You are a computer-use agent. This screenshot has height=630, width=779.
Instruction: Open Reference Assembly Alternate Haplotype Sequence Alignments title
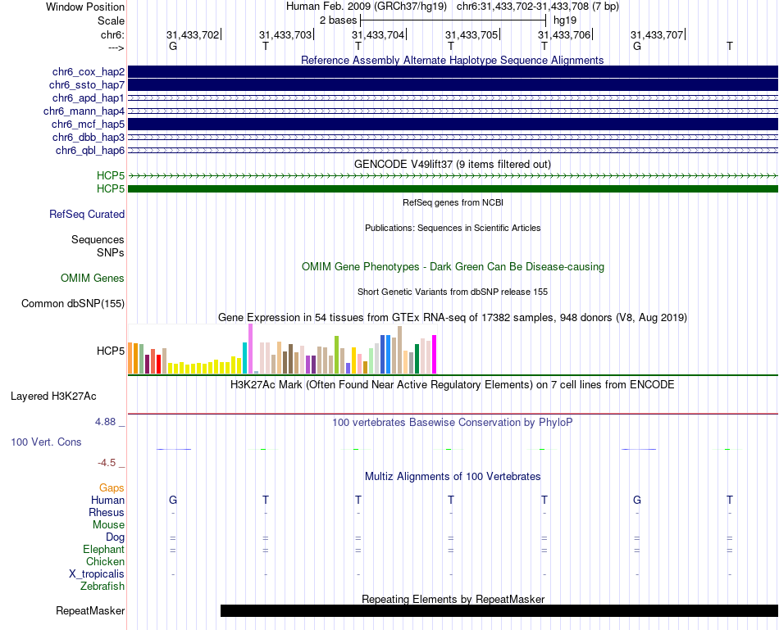pos(452,60)
